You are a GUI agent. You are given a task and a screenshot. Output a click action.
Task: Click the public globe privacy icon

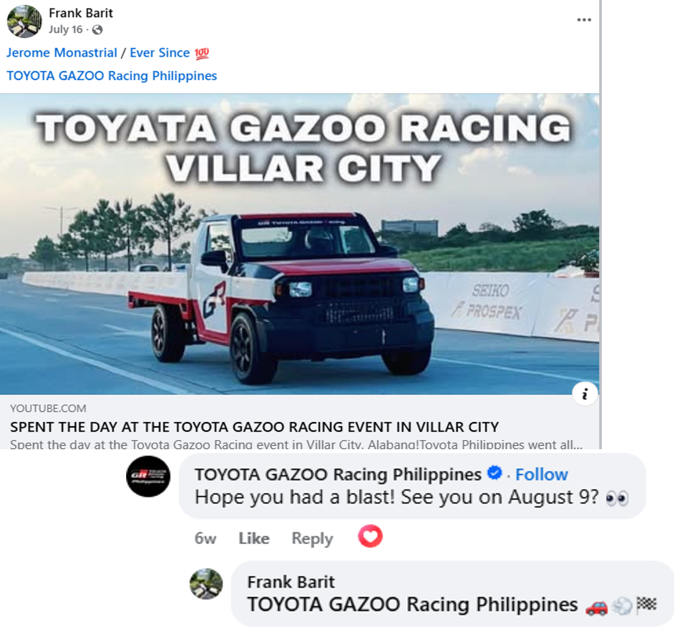(x=98, y=30)
